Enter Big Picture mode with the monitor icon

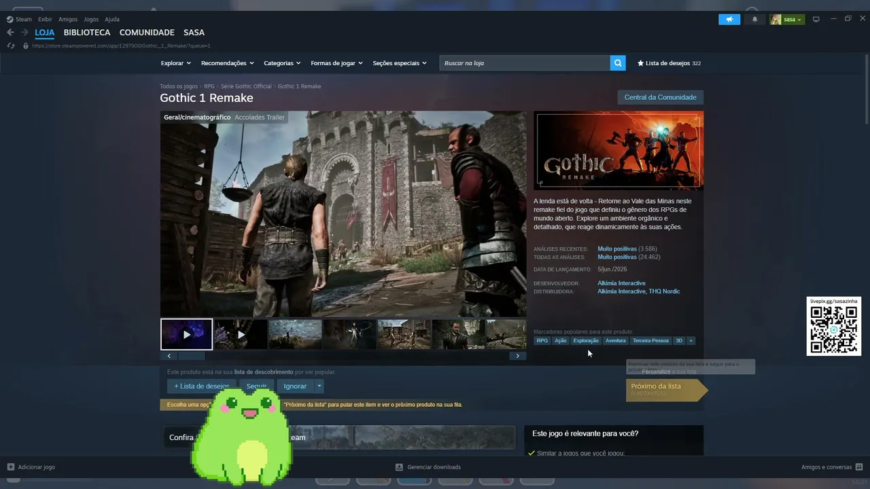pyautogui.click(x=816, y=20)
